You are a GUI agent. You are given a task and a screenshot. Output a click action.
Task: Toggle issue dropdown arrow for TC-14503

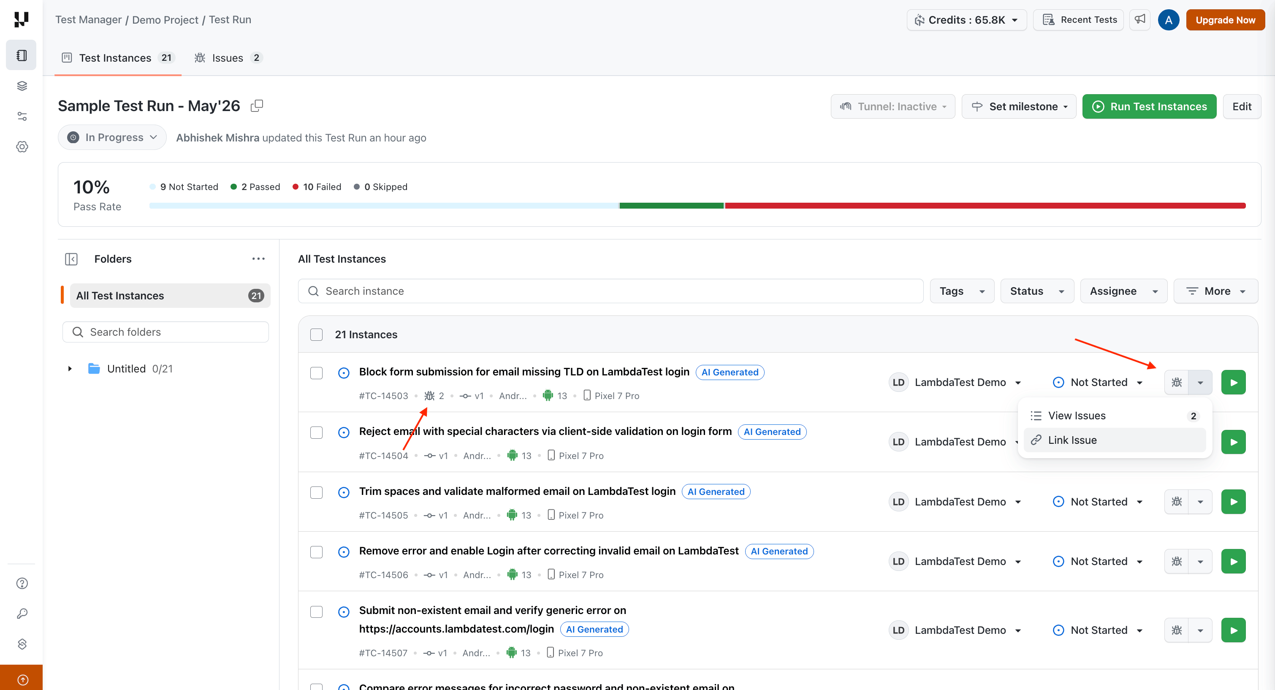(x=1200, y=382)
